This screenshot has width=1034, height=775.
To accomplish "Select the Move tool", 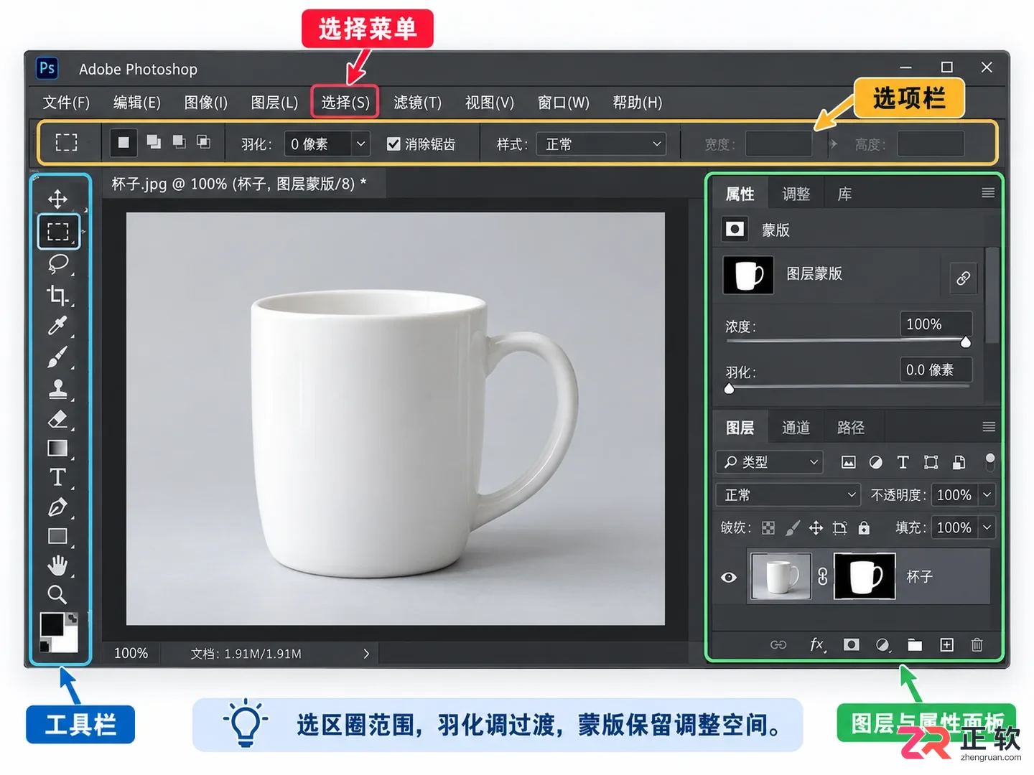I will pyautogui.click(x=57, y=199).
